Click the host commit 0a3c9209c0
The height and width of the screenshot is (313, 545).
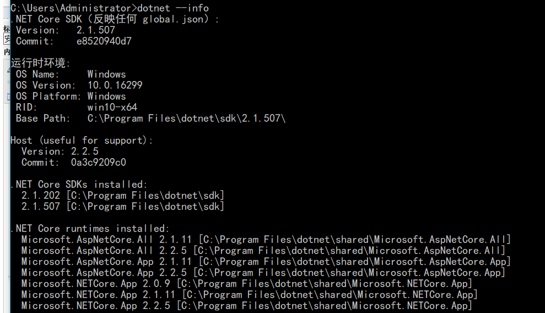point(98,162)
